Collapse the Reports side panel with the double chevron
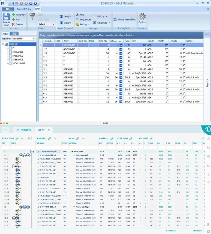This screenshot has width=211, height=234. pyautogui.click(x=207, y=34)
